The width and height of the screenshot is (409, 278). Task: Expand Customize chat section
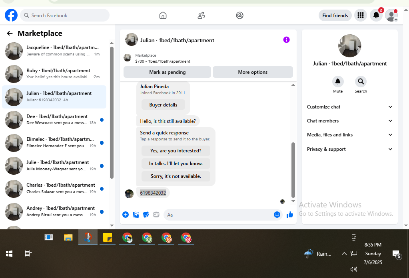[x=349, y=107]
